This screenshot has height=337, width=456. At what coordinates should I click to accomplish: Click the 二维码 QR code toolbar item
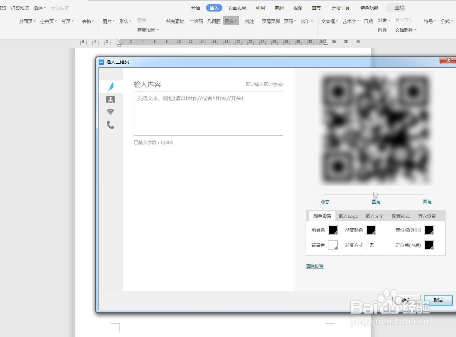196,21
